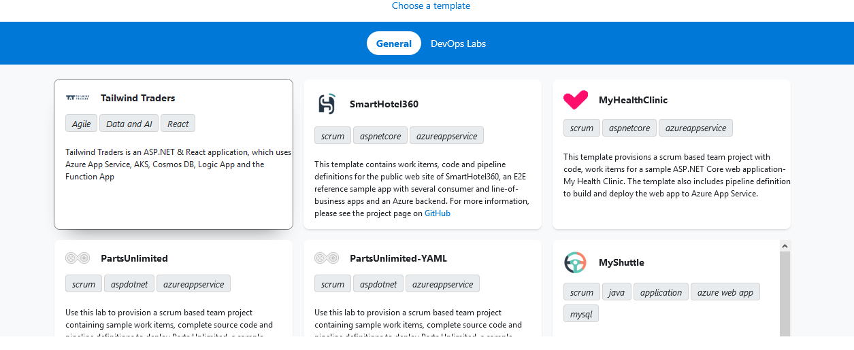Click the azureappservice tag on PartsUnlimited card
This screenshot has width=854, height=350.
coord(194,284)
